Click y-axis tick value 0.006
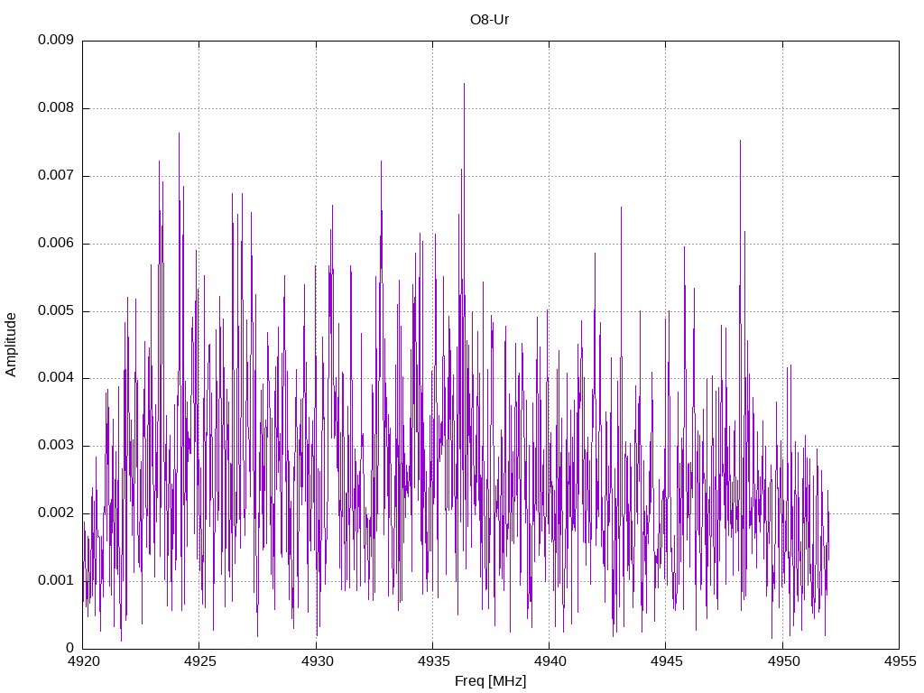924x693 pixels. tap(56, 243)
